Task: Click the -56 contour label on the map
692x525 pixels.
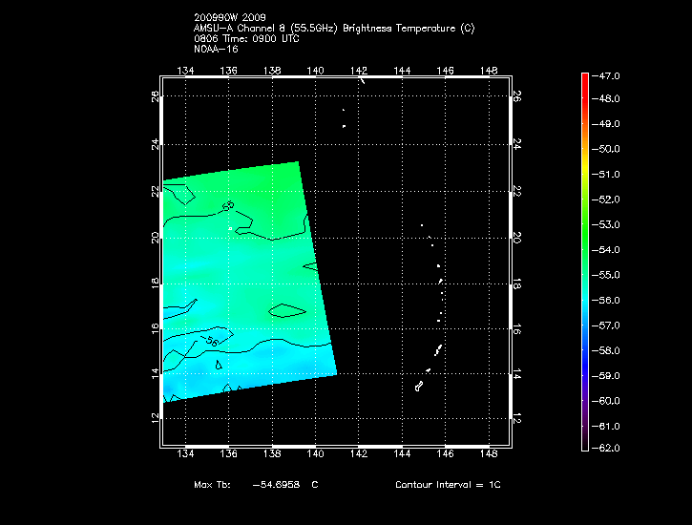Action: tap(211, 342)
